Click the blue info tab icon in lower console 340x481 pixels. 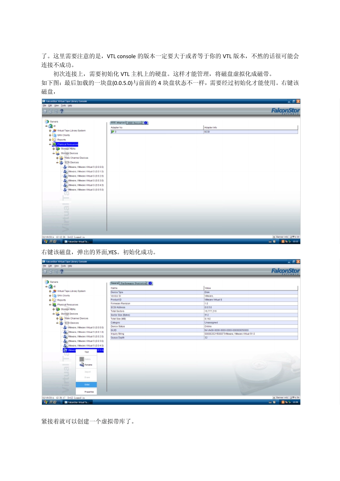click(150, 283)
